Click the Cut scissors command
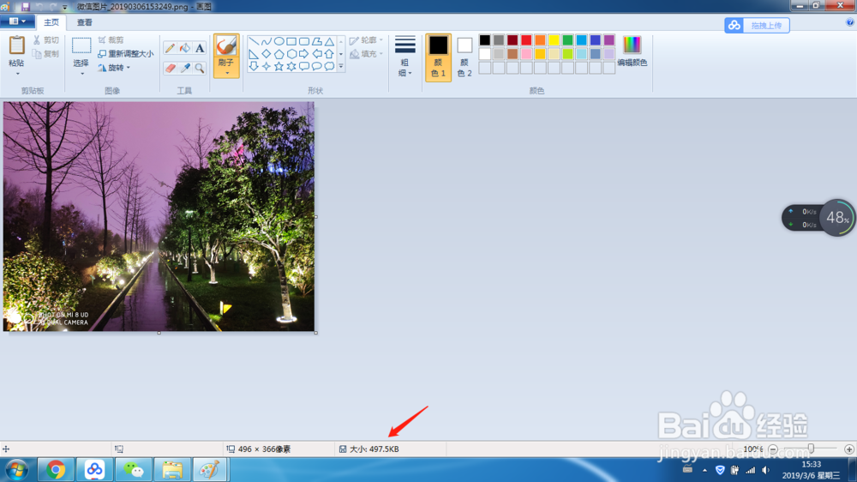Viewport: 857px width, 482px height. 46,40
